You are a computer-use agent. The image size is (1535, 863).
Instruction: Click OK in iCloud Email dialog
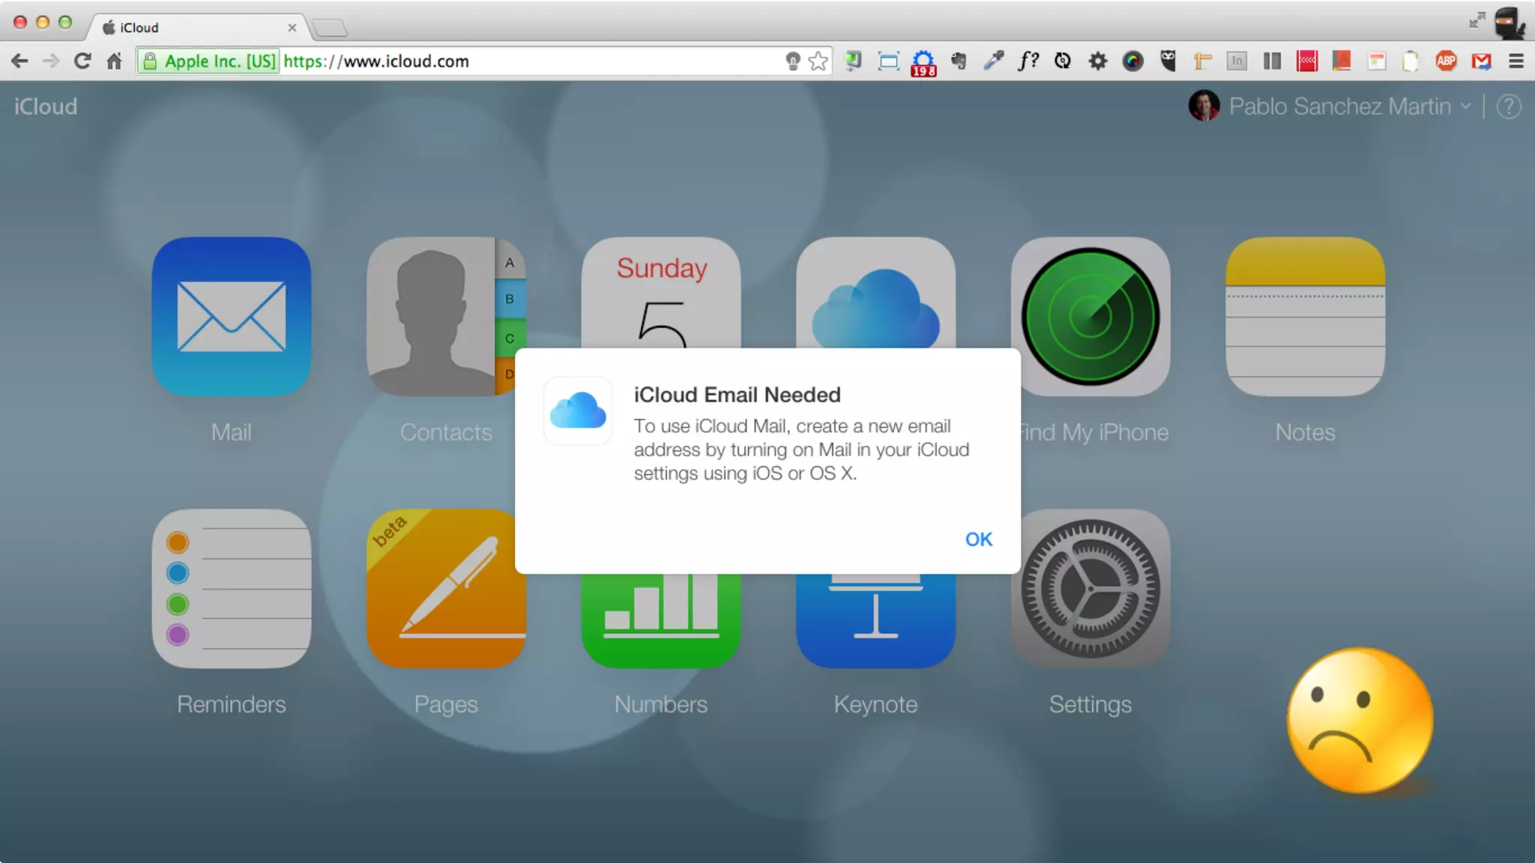tap(978, 539)
